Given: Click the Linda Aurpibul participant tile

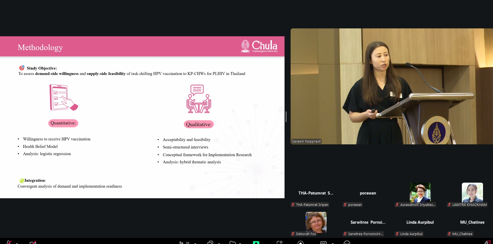Looking at the screenshot, I should point(420,222).
